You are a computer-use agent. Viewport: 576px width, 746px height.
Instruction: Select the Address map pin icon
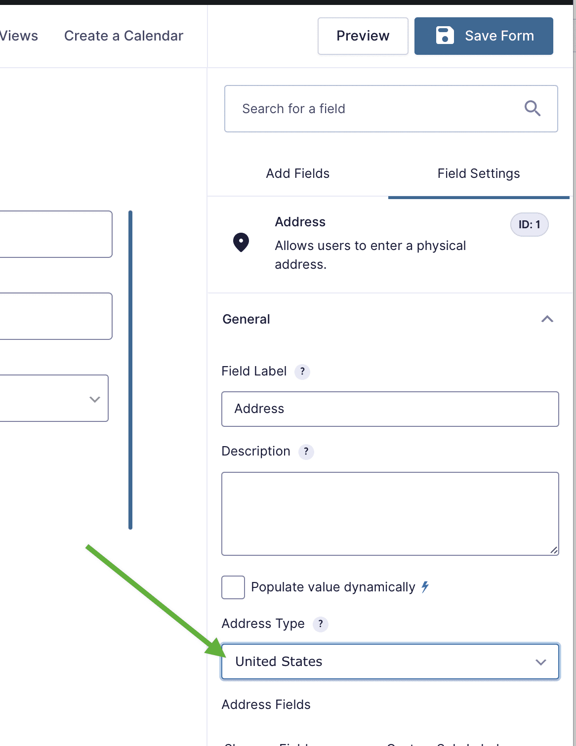[241, 242]
